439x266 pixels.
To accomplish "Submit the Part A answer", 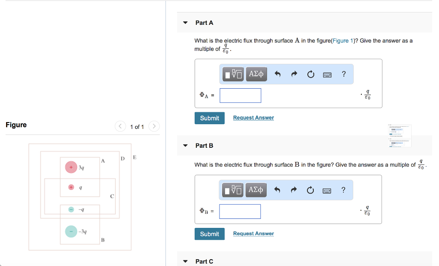I will 209,118.
